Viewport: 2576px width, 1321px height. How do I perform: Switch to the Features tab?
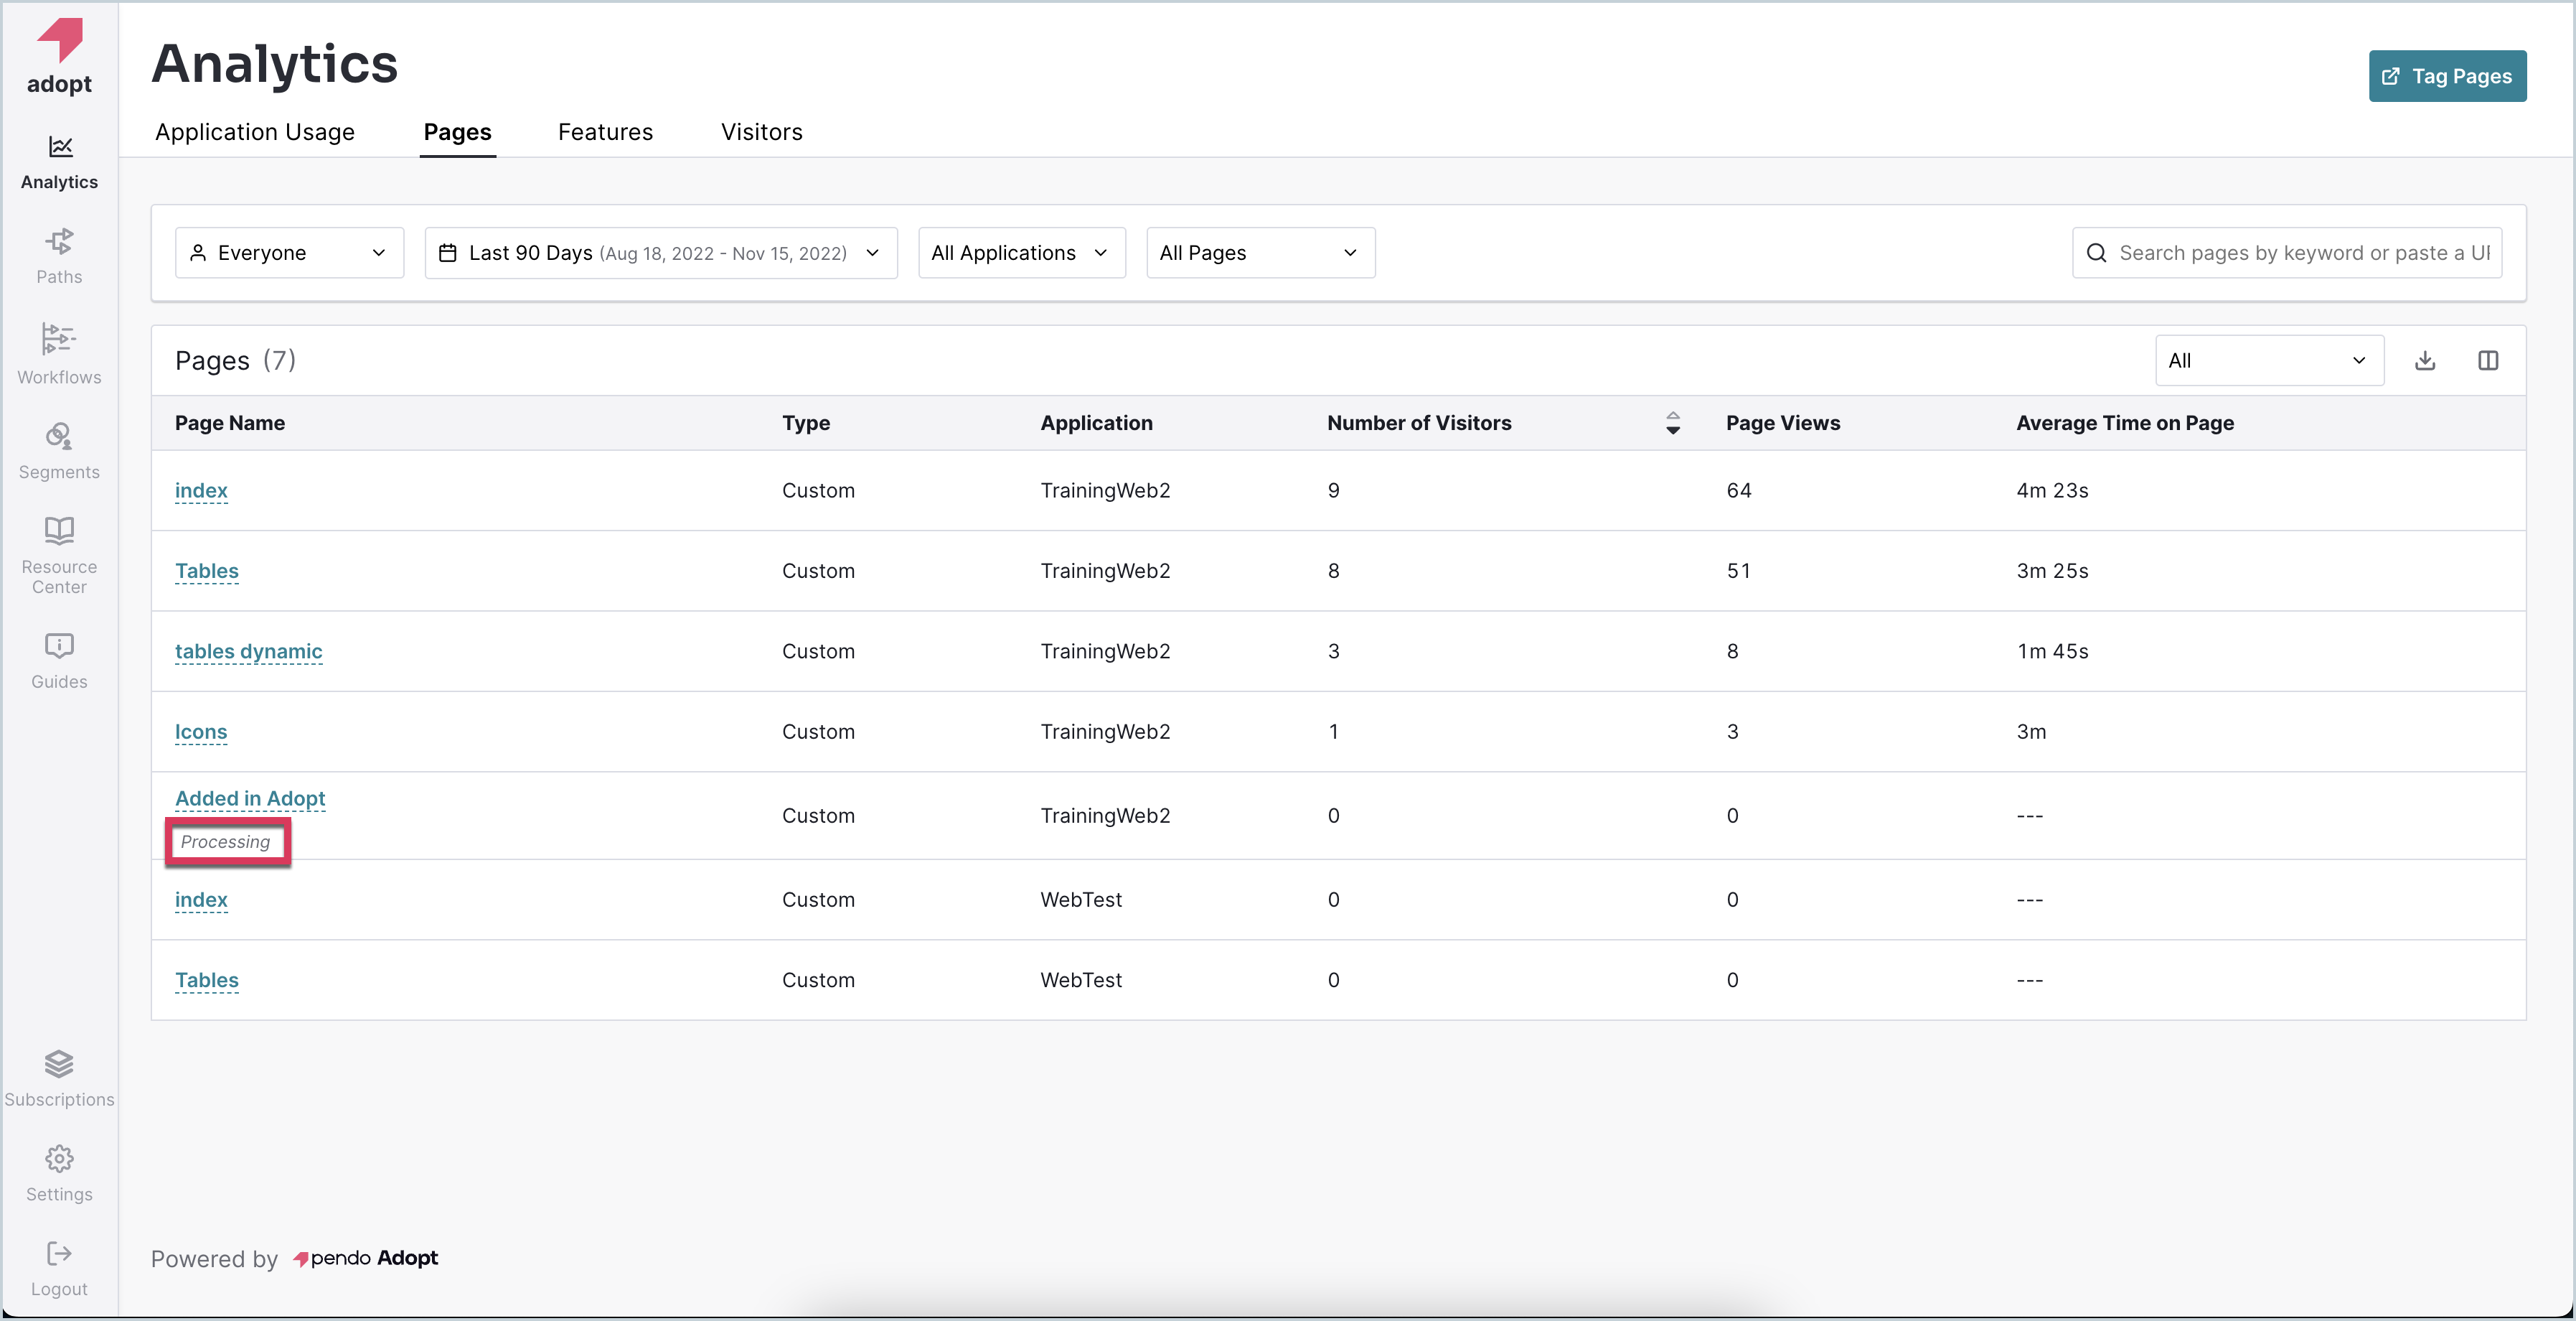(x=605, y=132)
